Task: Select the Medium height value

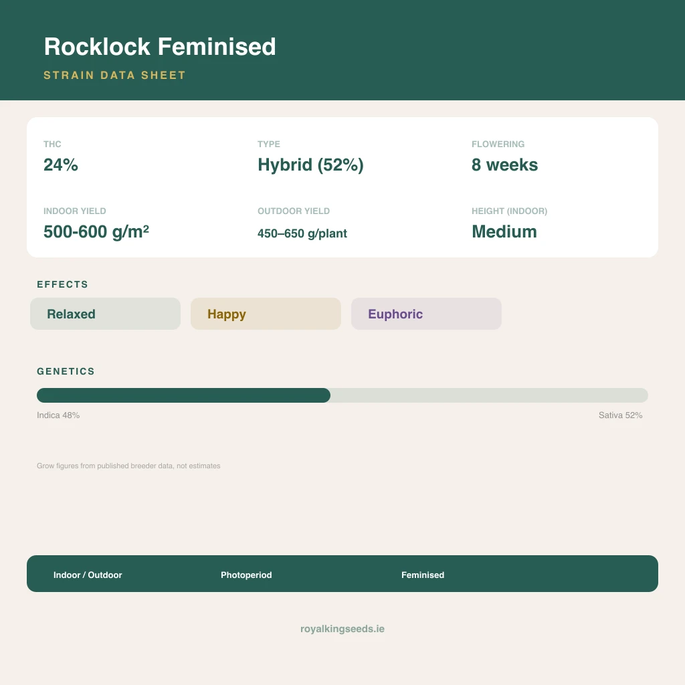Action: point(504,231)
